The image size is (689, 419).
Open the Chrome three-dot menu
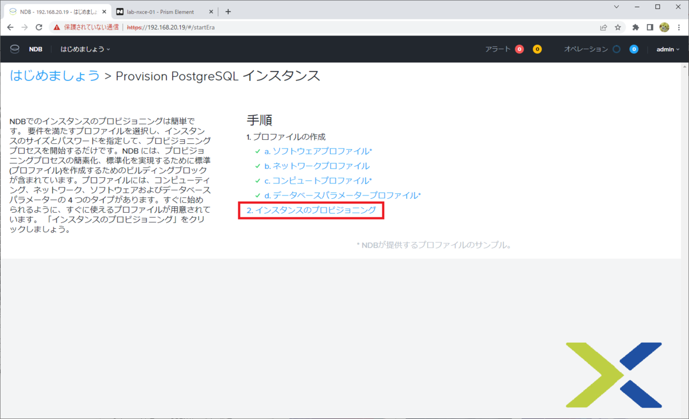point(679,27)
